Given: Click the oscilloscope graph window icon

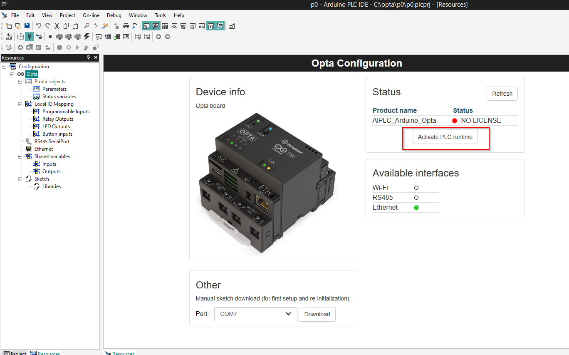Looking at the screenshot, I should pyautogui.click(x=183, y=26).
